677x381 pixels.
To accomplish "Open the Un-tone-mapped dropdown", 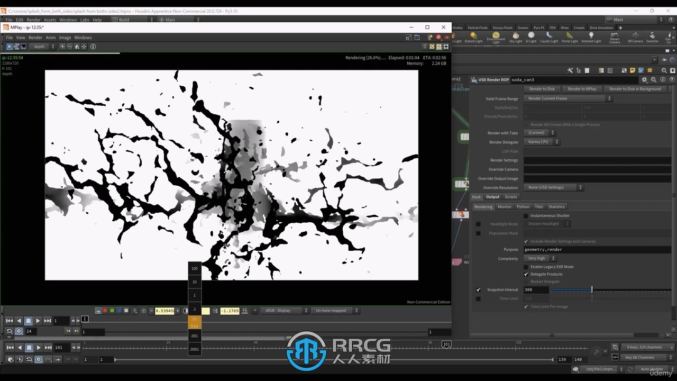I will coord(335,311).
